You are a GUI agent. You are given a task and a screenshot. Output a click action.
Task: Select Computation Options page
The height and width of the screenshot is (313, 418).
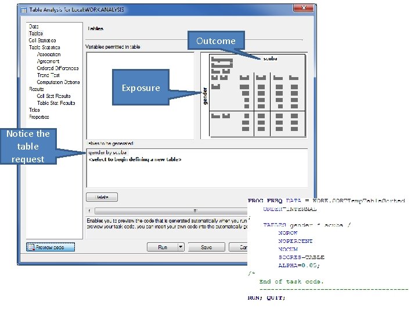58,82
